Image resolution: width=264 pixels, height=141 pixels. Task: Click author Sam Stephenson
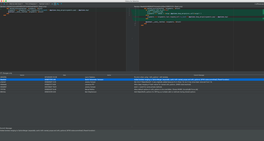pos(90,92)
